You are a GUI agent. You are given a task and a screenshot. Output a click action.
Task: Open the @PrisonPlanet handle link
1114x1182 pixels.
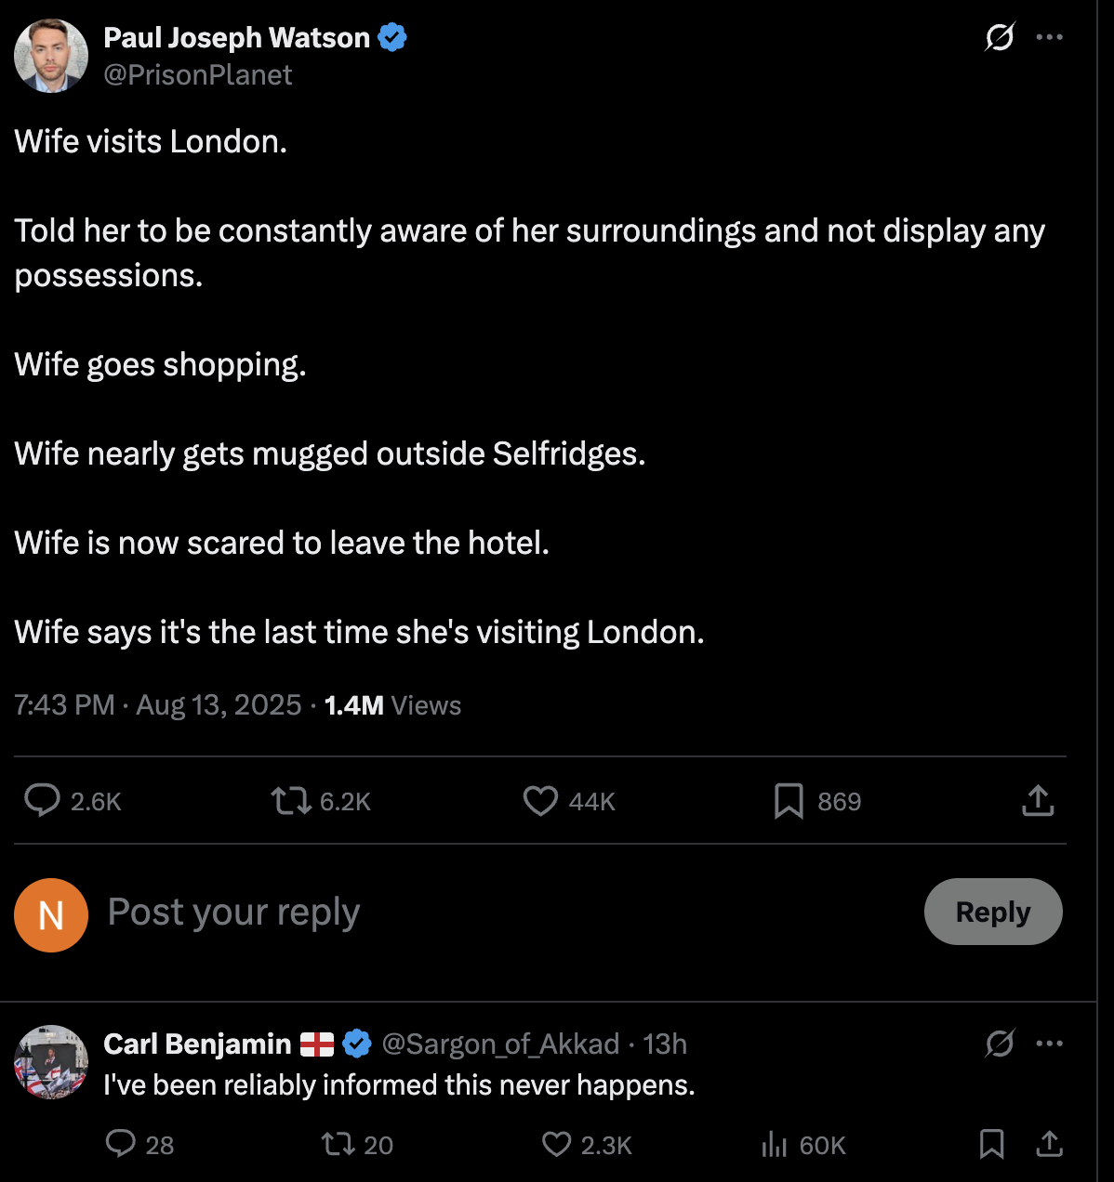[198, 75]
